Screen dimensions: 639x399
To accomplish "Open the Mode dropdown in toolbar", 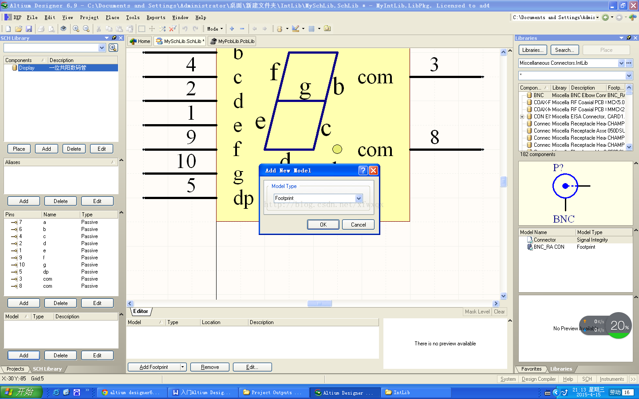I will [x=215, y=29].
